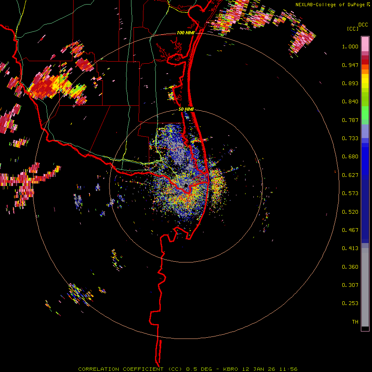The image size is (372, 372).
Task: Click the 0.840 color scale value
Action: point(350,102)
